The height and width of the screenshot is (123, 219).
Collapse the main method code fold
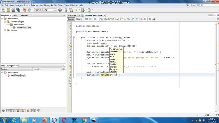[74, 37]
